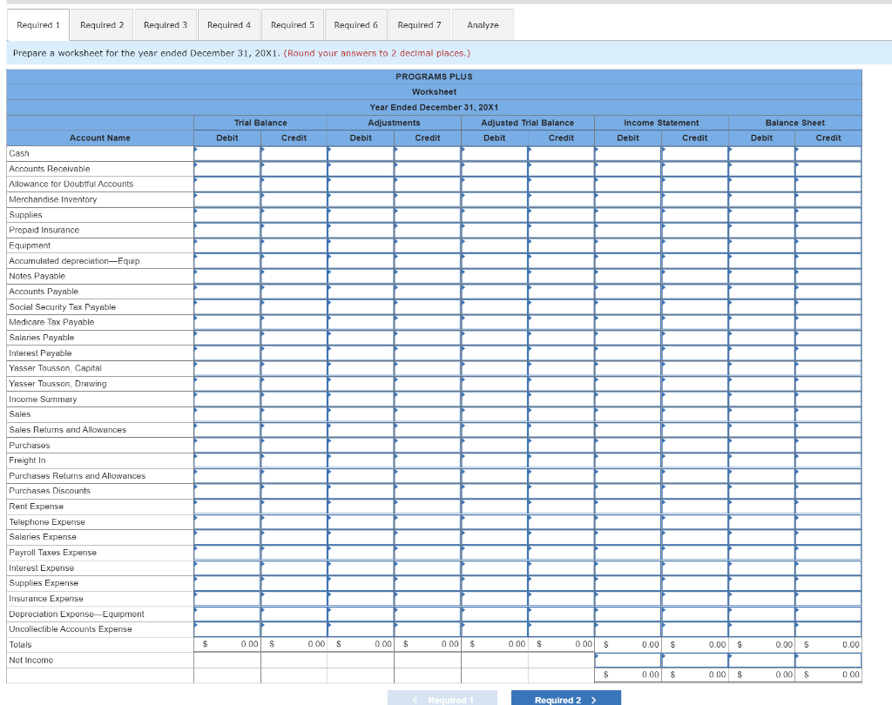Click Depreciation Expense—Equipment Adjustments Debit field
892x705 pixels.
(361, 614)
